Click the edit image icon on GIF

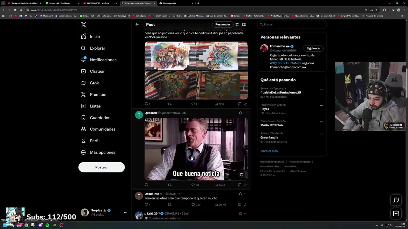(x=242, y=175)
